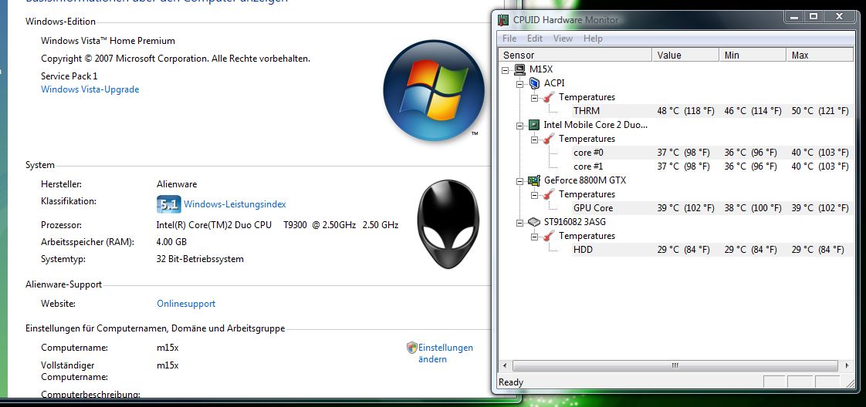Click the right scroll arrow in Hardware Monitor
Viewport: 866px width, 407px height.
click(x=847, y=365)
